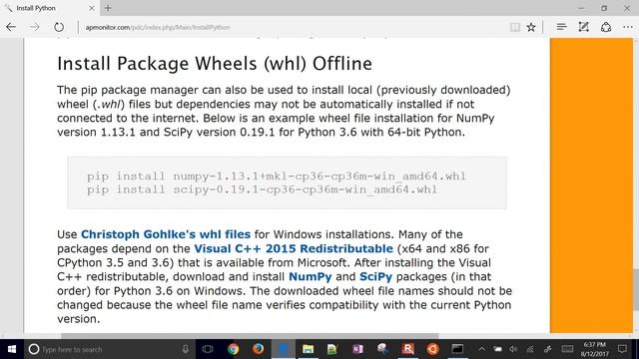Open the Windows Start menu
The height and width of the screenshot is (359, 639).
click(12, 349)
